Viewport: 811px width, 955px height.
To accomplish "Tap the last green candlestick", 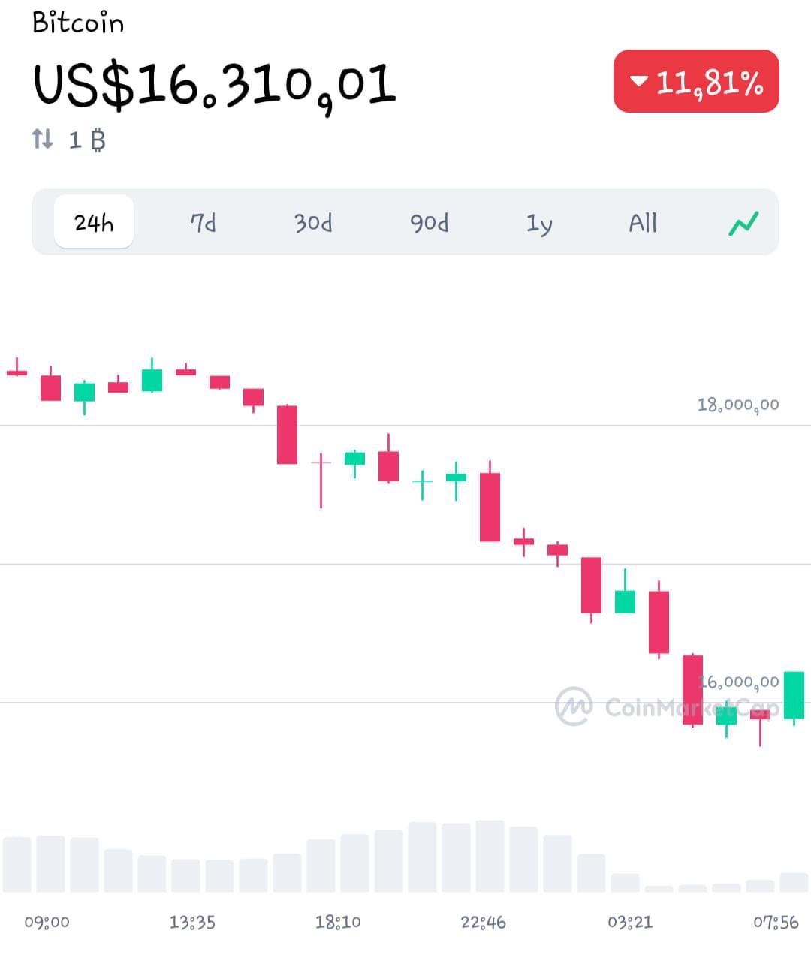I will 794,694.
